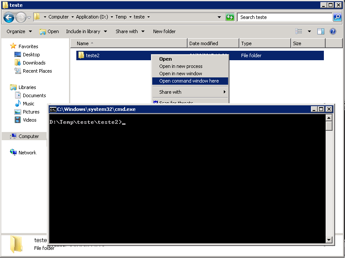345x258 pixels.
Task: Toggle the preview pane icon
Action: click(x=321, y=31)
